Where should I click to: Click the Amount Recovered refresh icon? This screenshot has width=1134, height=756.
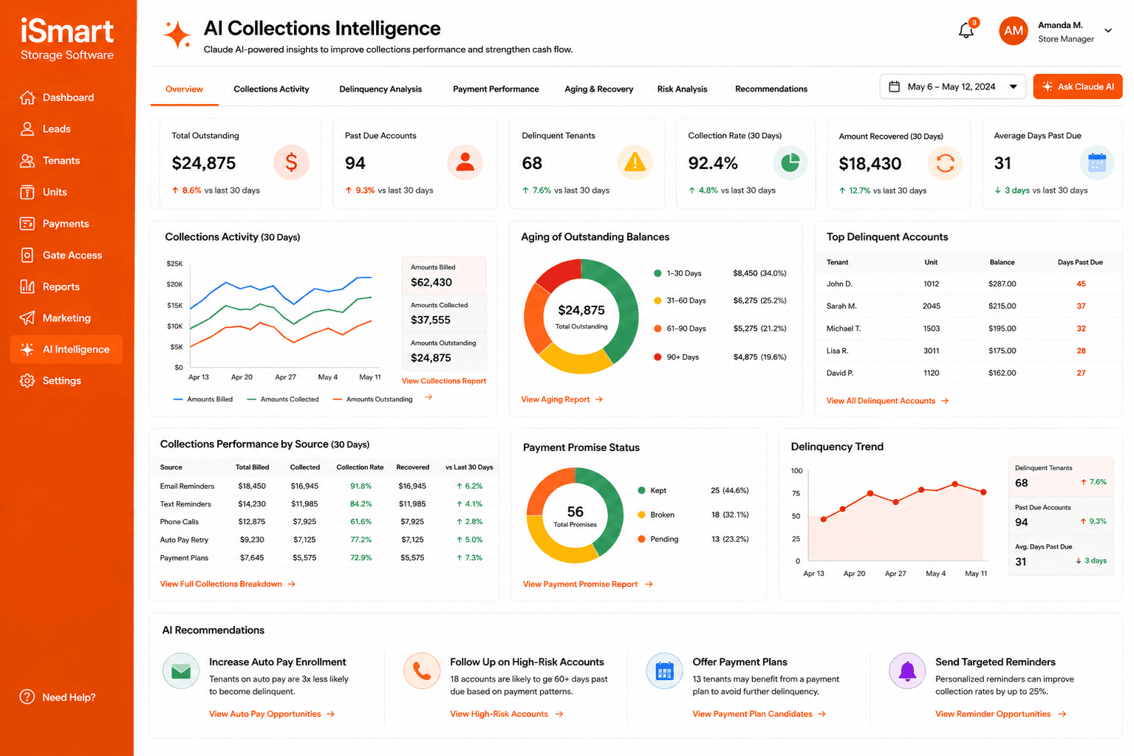[946, 163]
